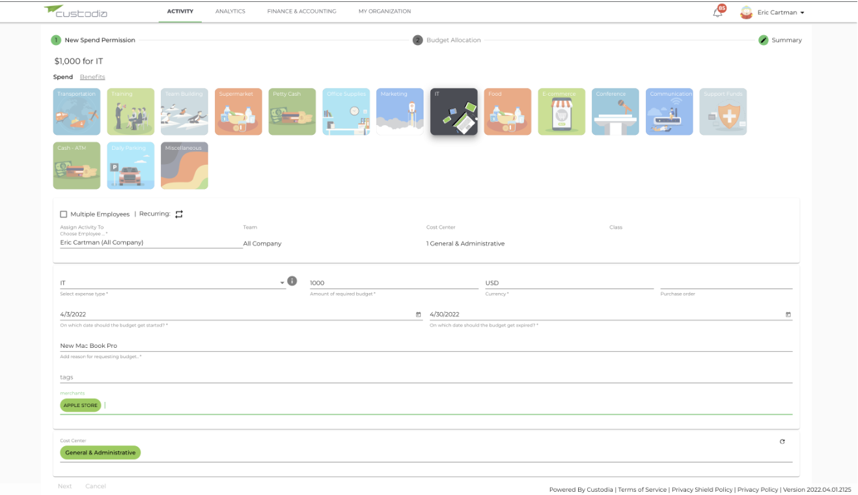Go to MY ORGANIZATION tab

point(385,11)
